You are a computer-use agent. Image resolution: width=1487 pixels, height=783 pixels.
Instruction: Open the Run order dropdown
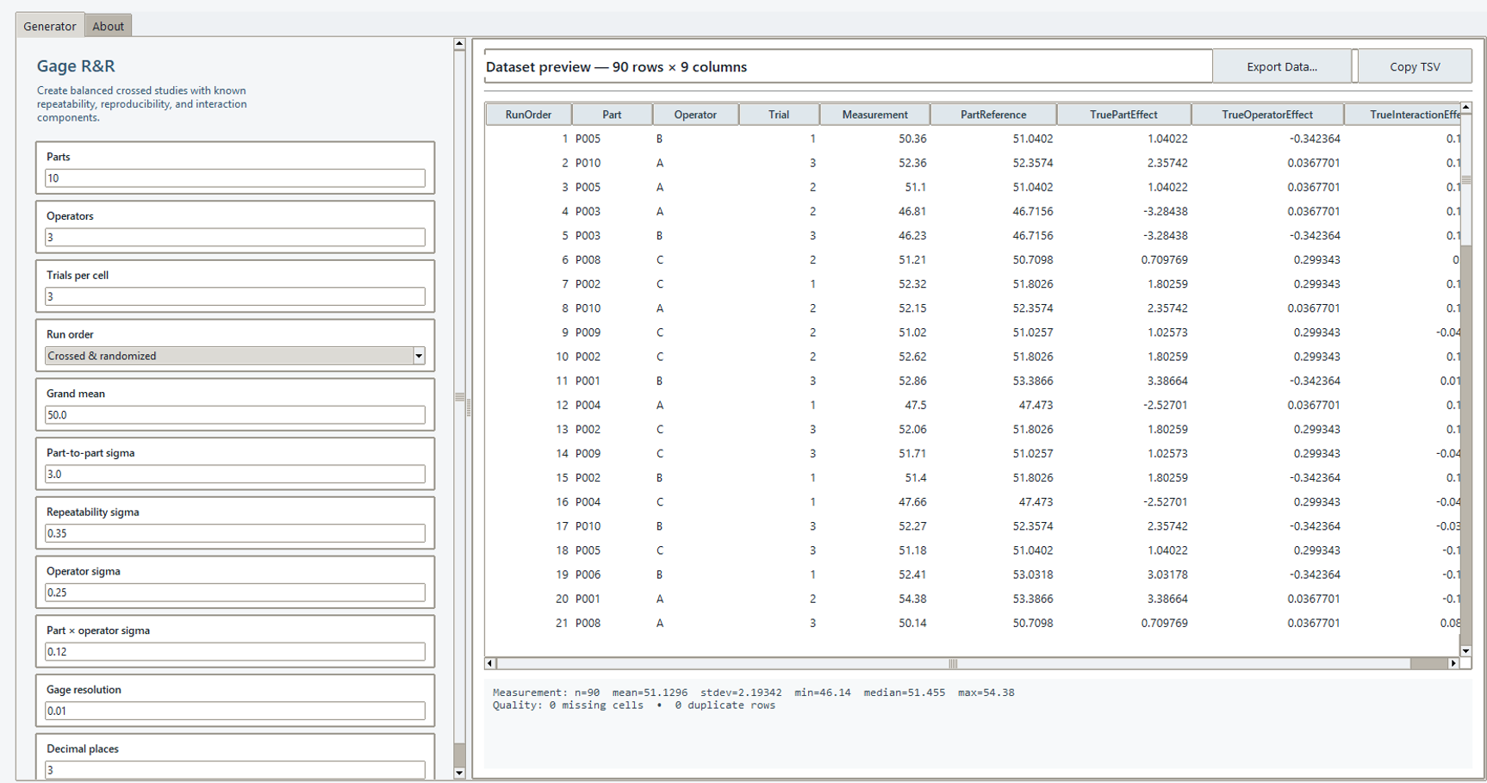click(x=235, y=356)
